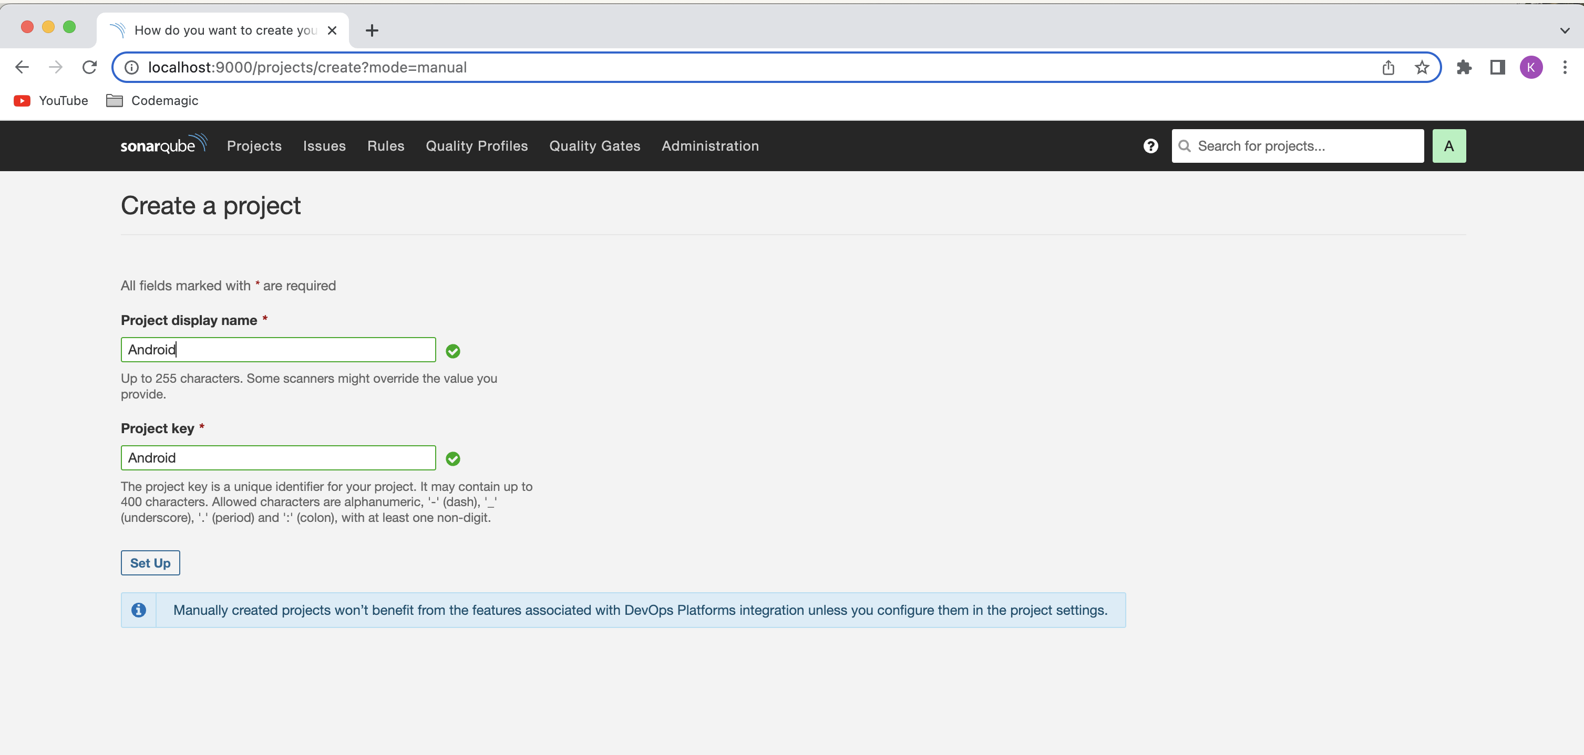
Task: Click the site information icon
Action: pyautogui.click(x=131, y=67)
